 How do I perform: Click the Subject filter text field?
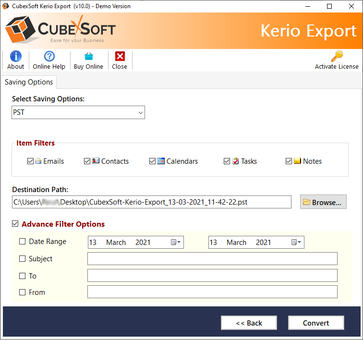[212, 258]
